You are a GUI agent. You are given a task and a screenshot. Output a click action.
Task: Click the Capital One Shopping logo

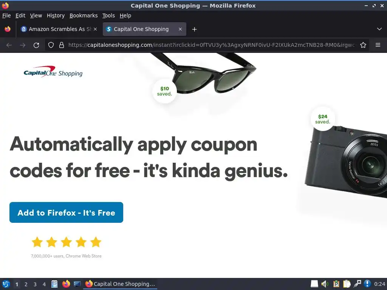tap(53, 72)
